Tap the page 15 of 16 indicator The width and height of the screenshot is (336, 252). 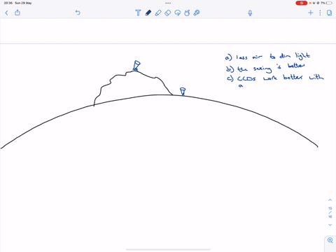330,212
